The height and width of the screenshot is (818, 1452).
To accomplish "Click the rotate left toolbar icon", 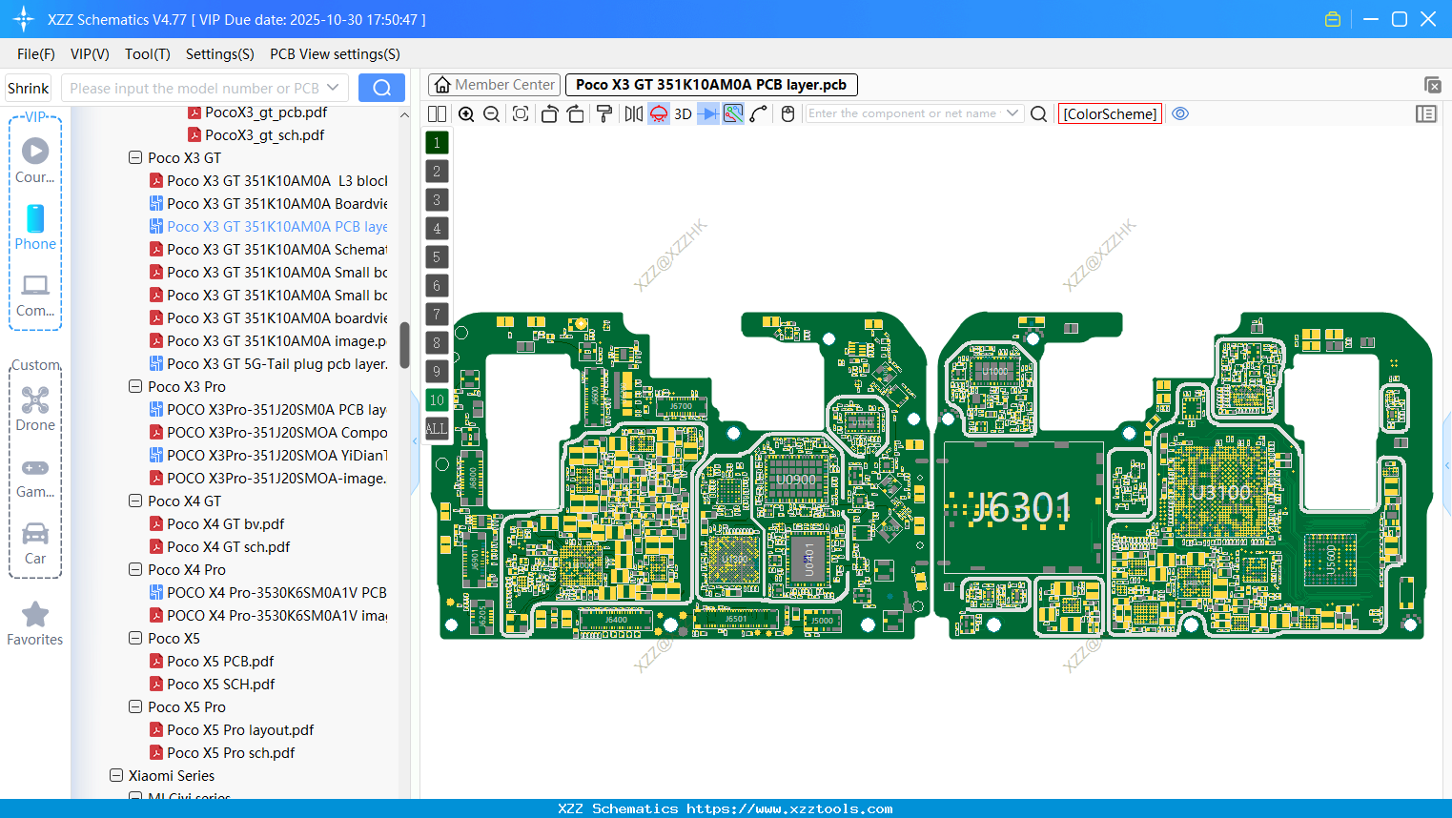I will point(550,113).
